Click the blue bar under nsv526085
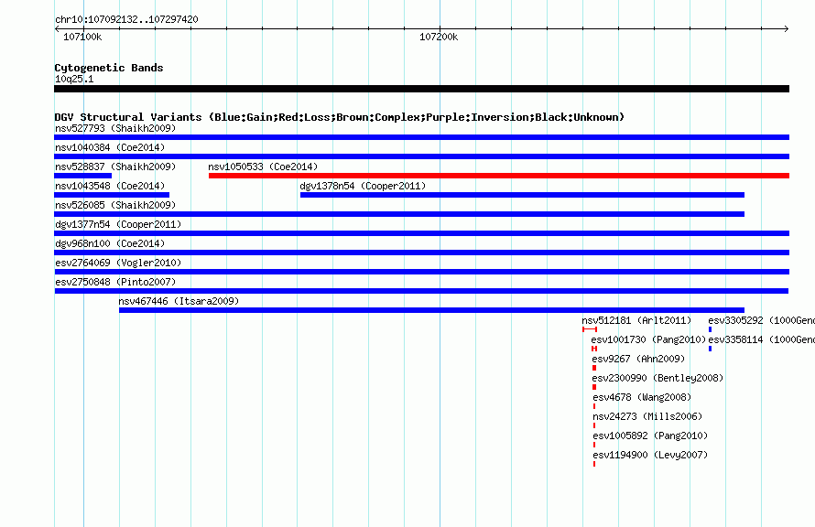Image resolution: width=815 pixels, height=527 pixels. point(399,214)
